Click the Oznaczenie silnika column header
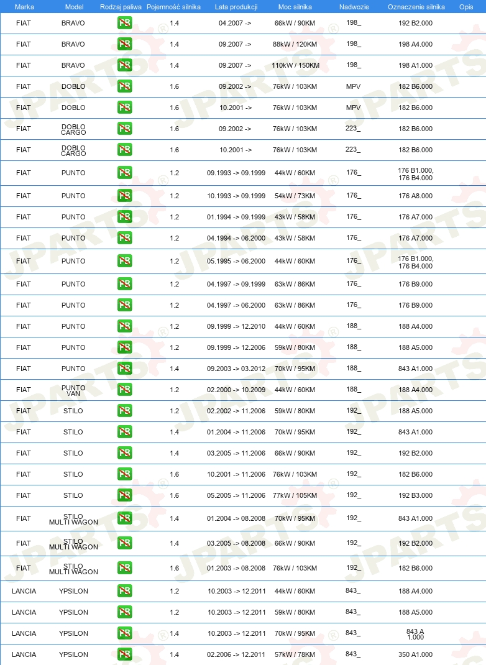Viewport: 486px width, 665px height. pos(416,7)
